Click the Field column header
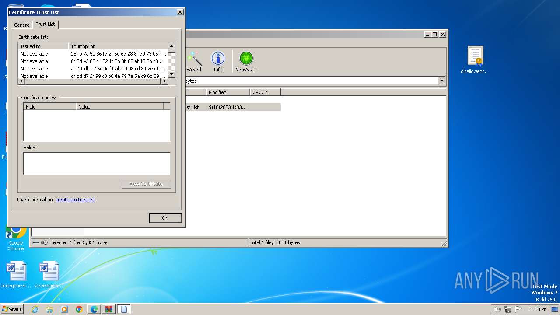The height and width of the screenshot is (315, 560). (50, 106)
